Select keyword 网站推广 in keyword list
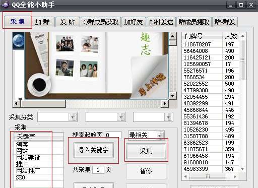 [39, 171]
